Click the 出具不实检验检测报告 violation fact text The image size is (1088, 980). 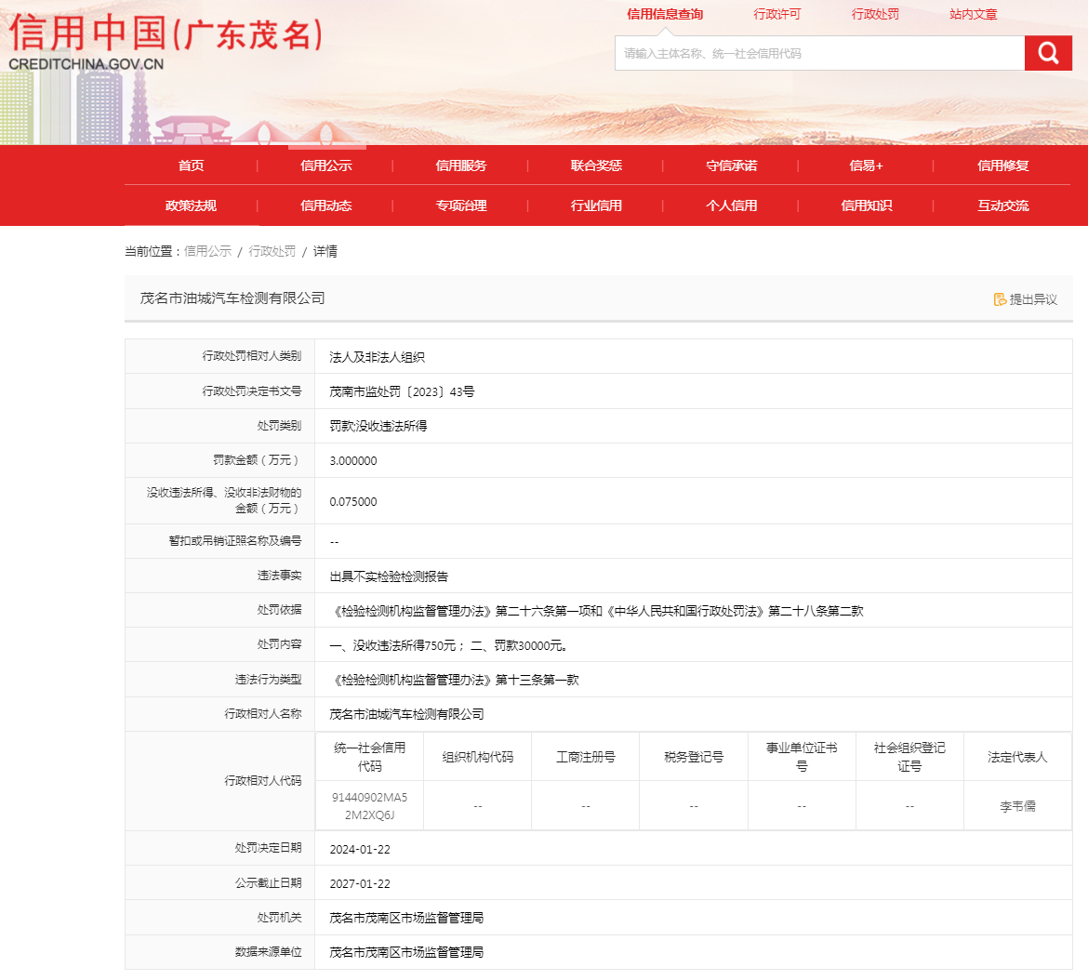click(389, 576)
